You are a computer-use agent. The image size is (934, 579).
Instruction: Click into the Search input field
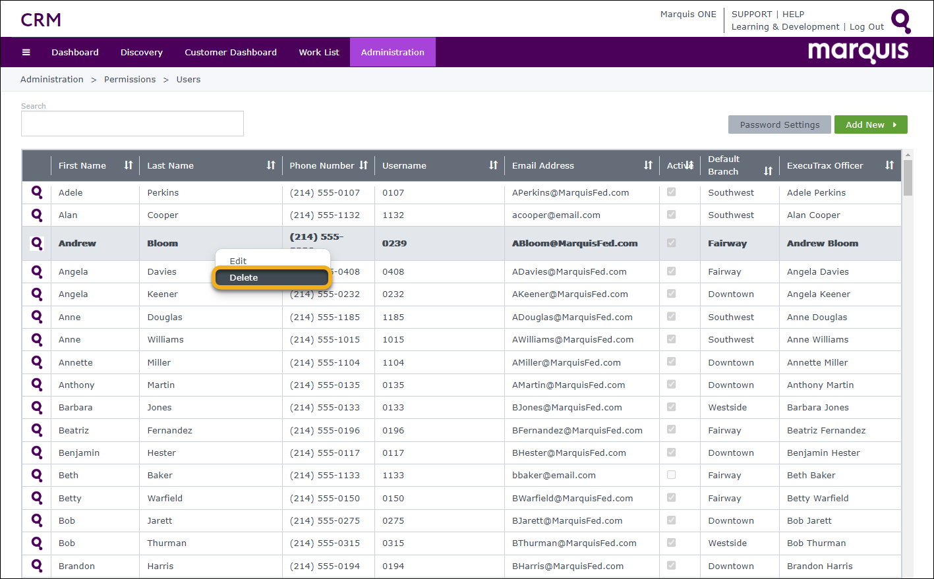point(132,123)
